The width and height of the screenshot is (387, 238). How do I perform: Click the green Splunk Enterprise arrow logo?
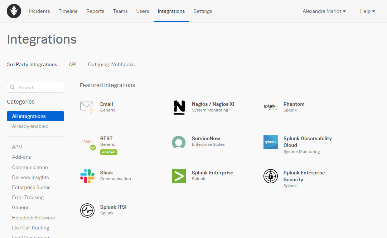tap(179, 176)
